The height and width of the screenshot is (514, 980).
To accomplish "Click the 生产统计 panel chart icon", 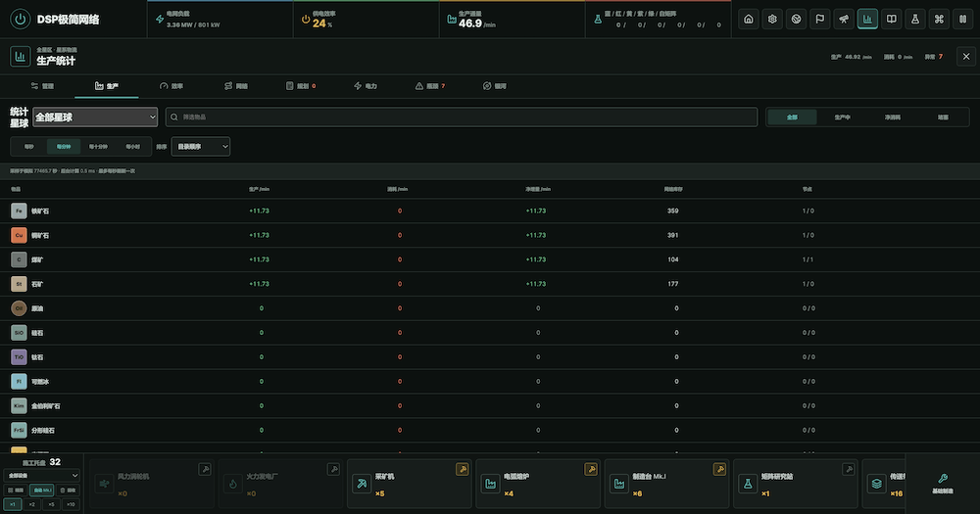I will [20, 56].
